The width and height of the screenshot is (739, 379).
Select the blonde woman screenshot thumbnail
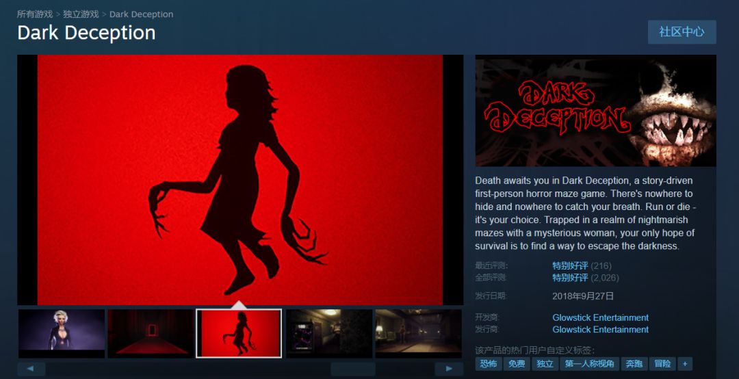pos(62,333)
